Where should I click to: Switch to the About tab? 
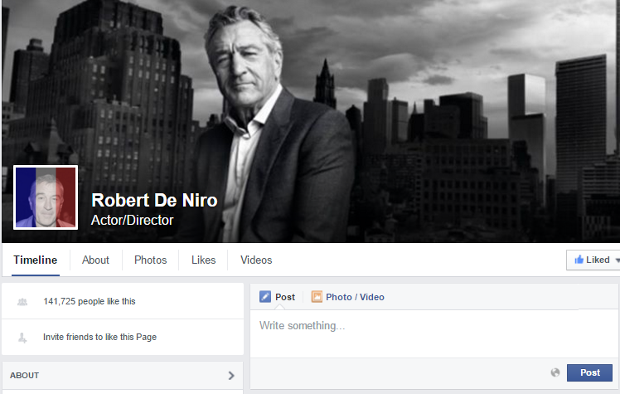click(95, 260)
